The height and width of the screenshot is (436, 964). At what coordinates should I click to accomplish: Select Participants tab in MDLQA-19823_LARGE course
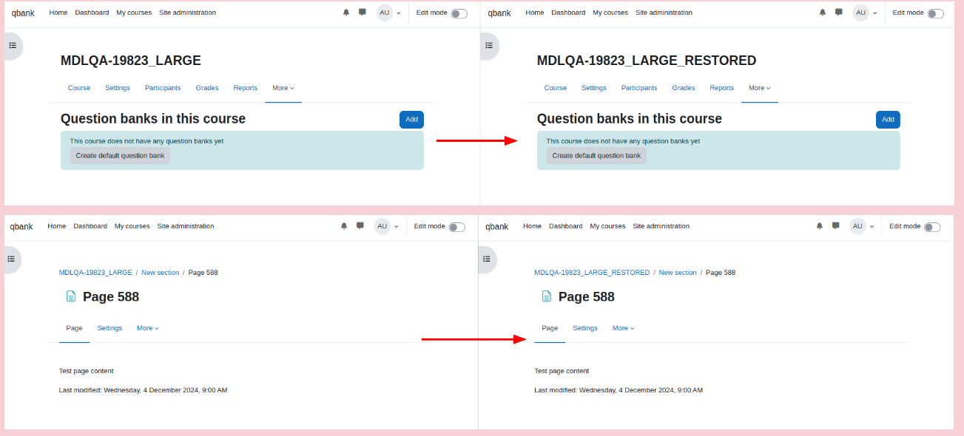[163, 88]
